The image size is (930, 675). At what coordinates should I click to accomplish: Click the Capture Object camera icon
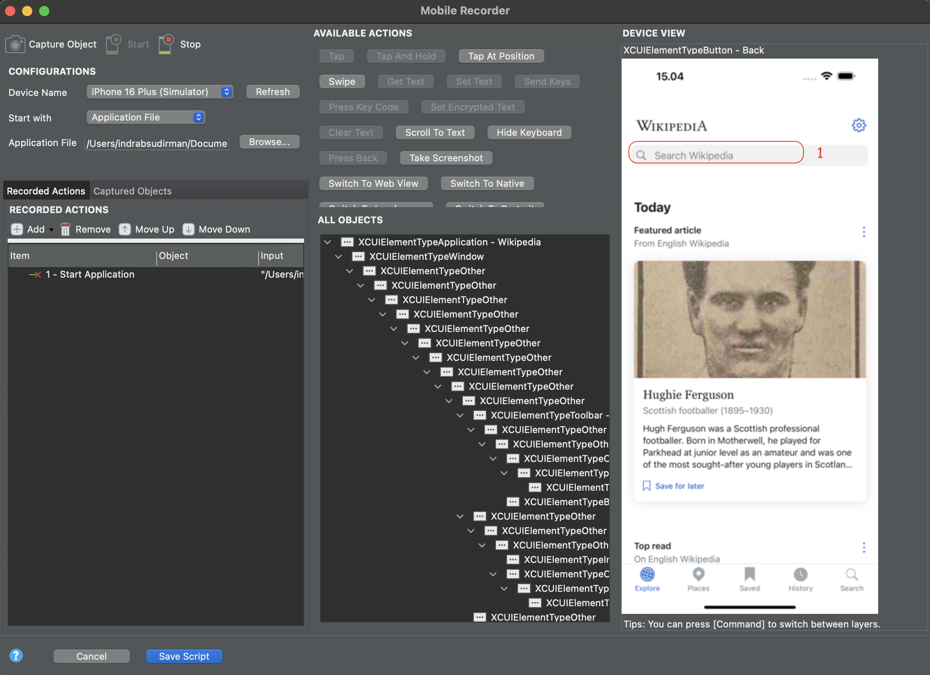tap(15, 44)
